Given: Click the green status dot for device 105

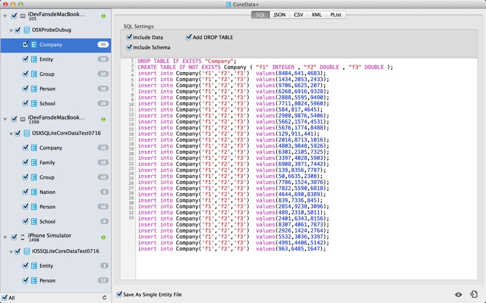Looking at the screenshot, I should tap(103, 16).
